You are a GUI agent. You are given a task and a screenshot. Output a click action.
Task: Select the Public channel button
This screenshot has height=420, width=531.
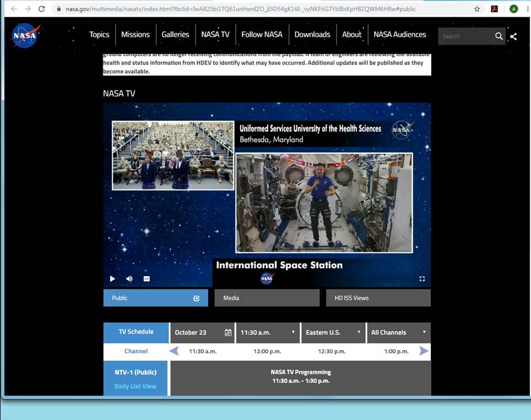click(x=156, y=298)
